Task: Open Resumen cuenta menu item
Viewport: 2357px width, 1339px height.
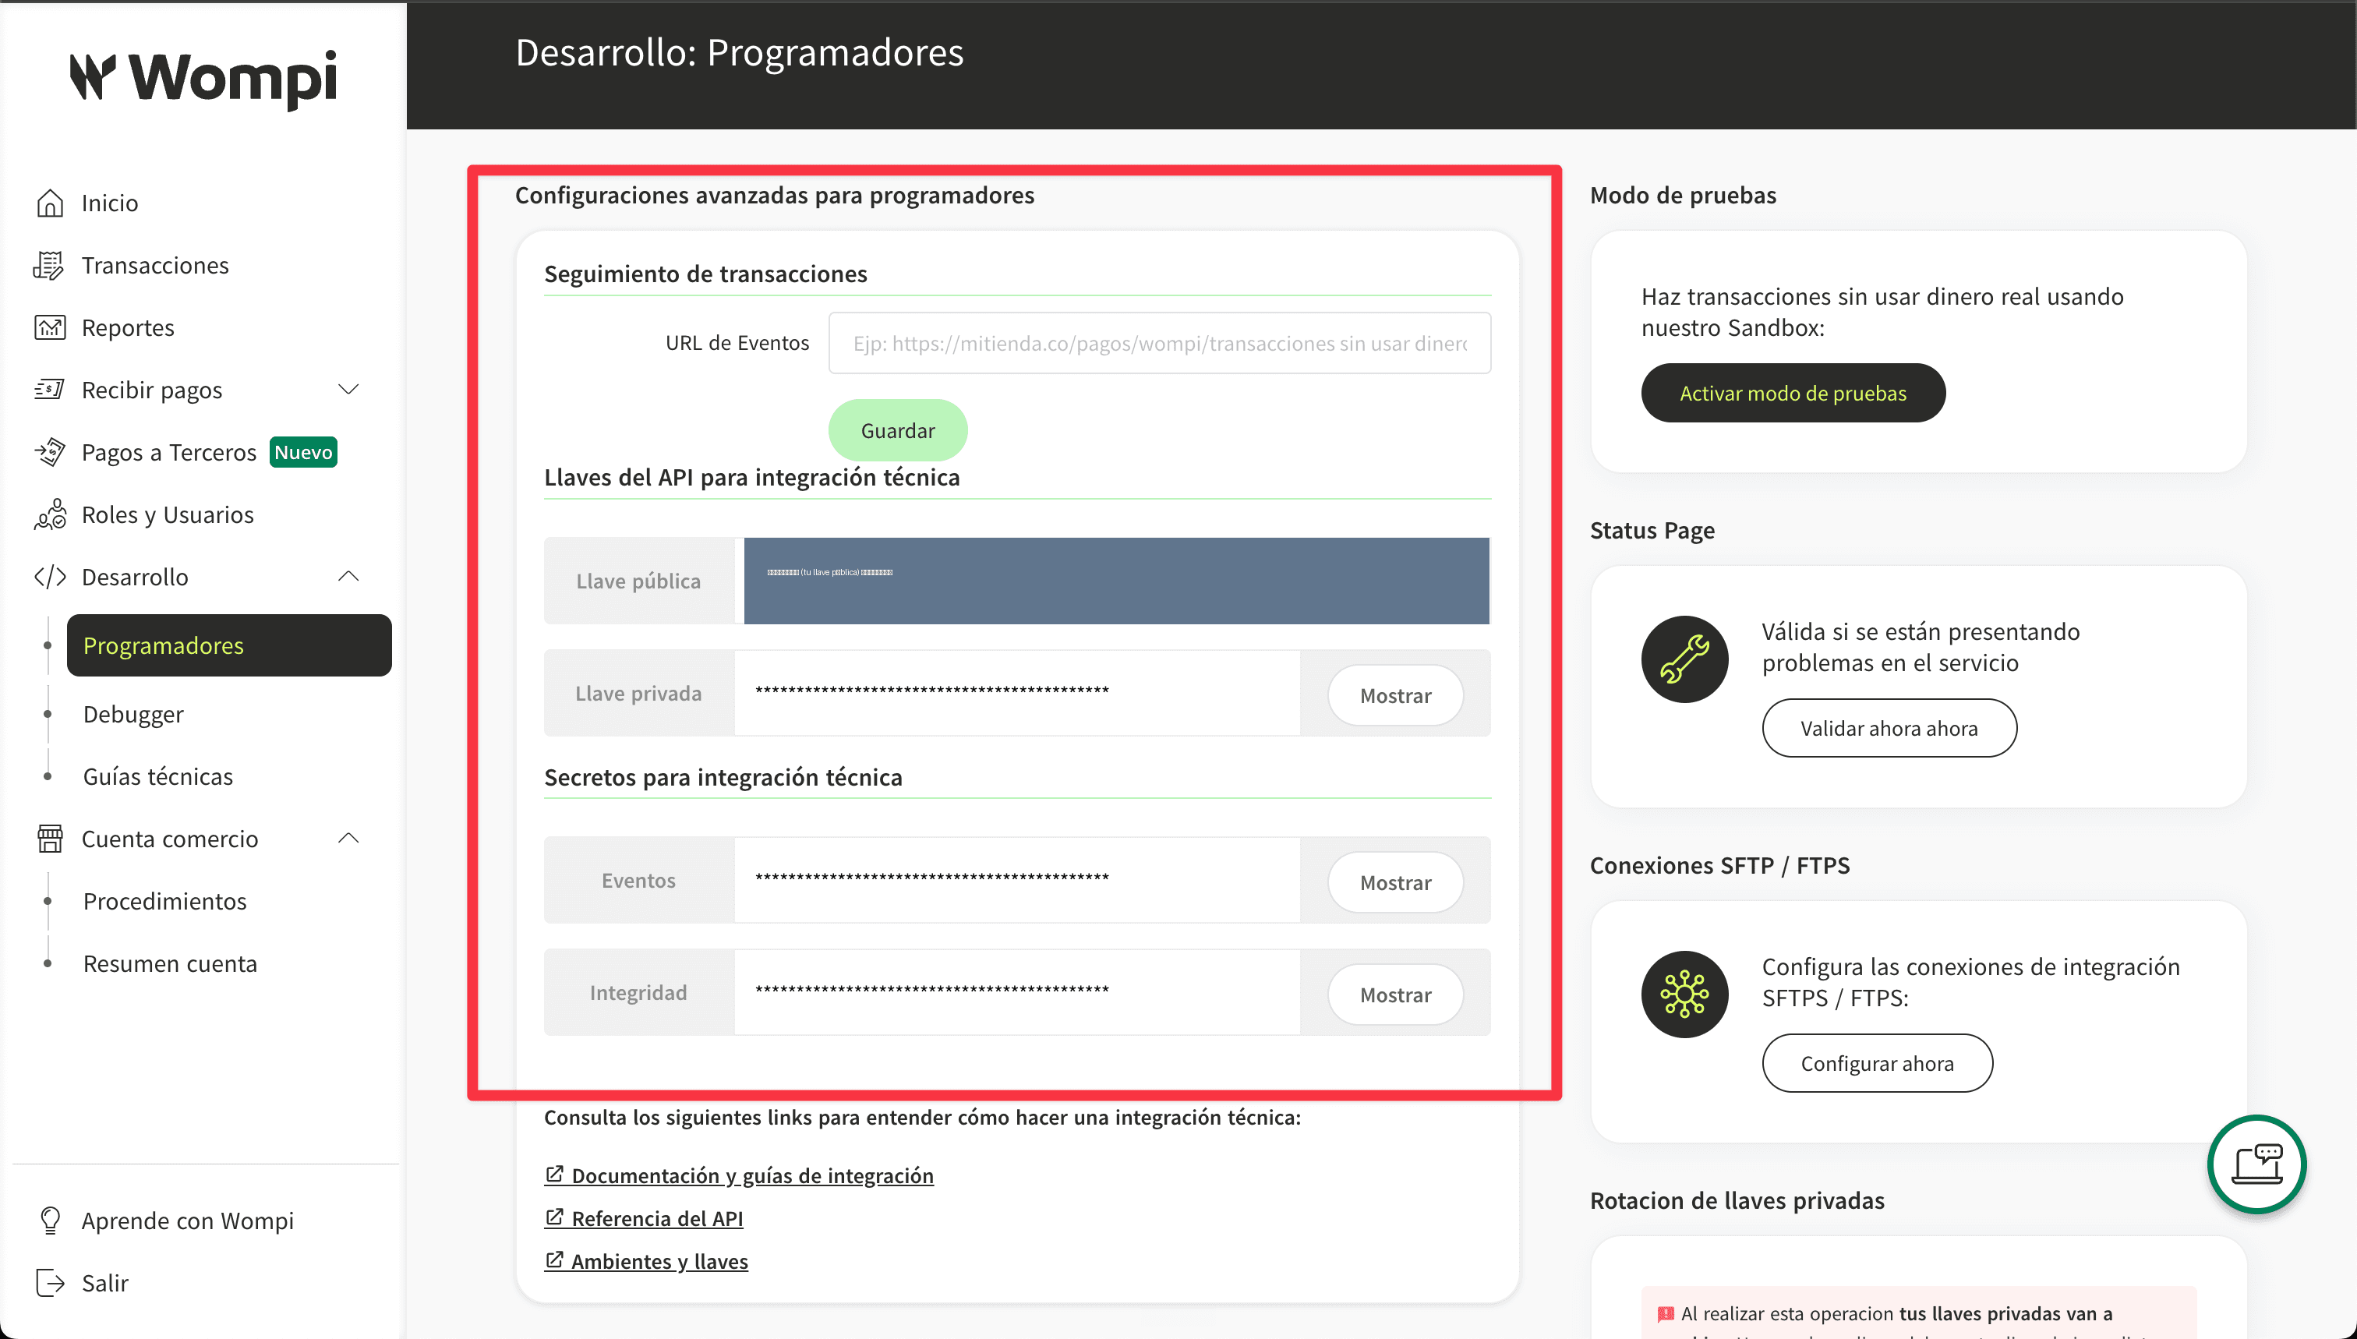Action: pos(170,964)
